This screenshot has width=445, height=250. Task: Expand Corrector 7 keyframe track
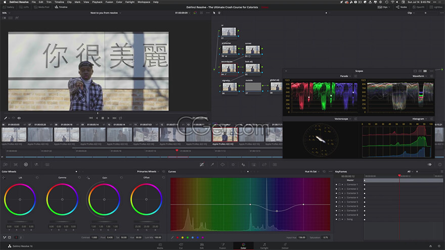345,211
